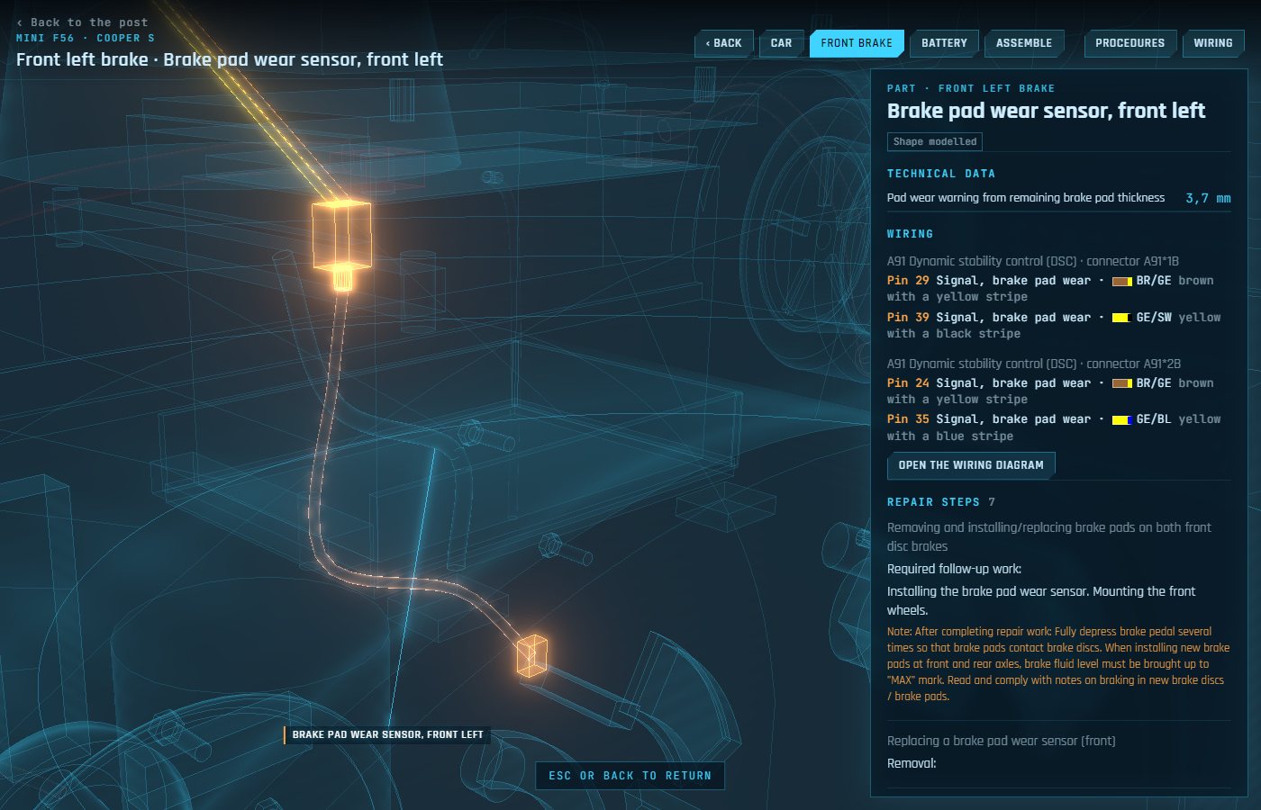This screenshot has height=810, width=1261.
Task: Select the glowing sensor tip near the brake pad
Action: [531, 655]
